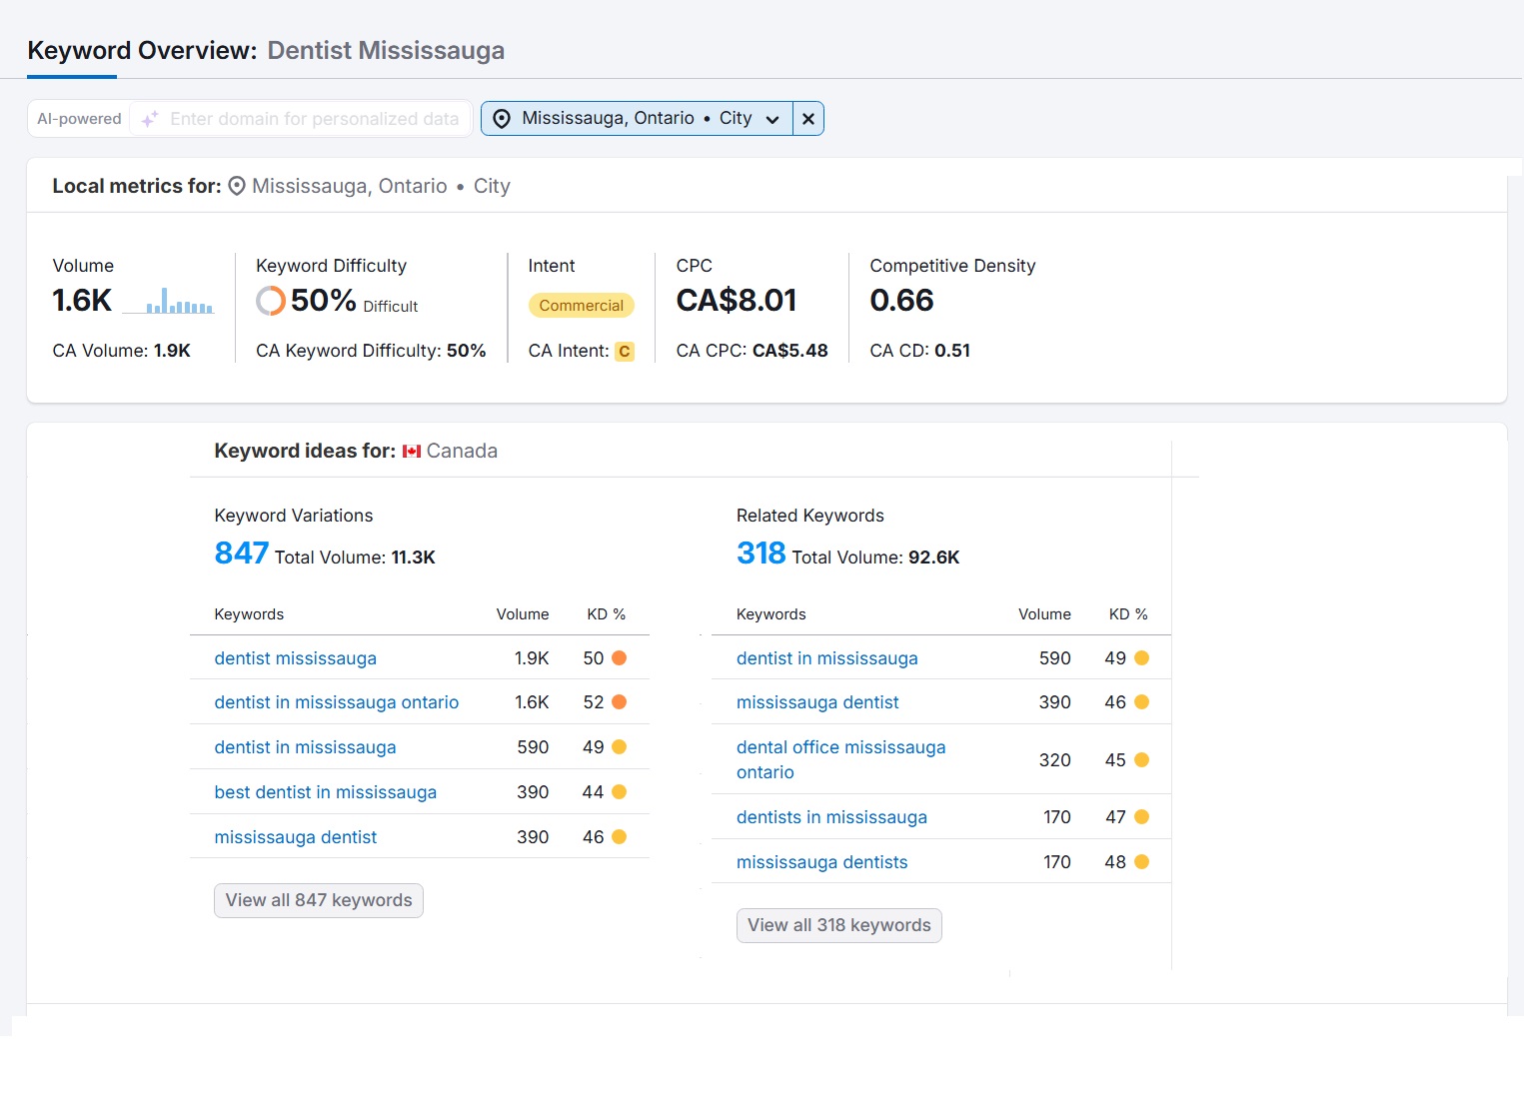
Task: Expand the Mississauga, Ontario City dropdown
Action: [x=771, y=119]
